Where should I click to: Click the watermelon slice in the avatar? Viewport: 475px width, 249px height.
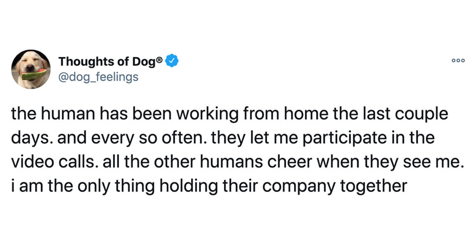click(x=33, y=75)
